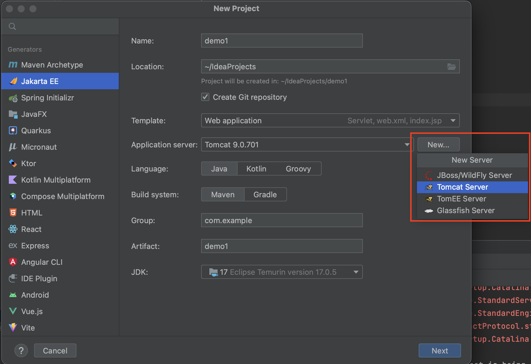This screenshot has height=364, width=531.
Task: Click the Kotlin Multiplatform K icon
Action: (x=13, y=180)
